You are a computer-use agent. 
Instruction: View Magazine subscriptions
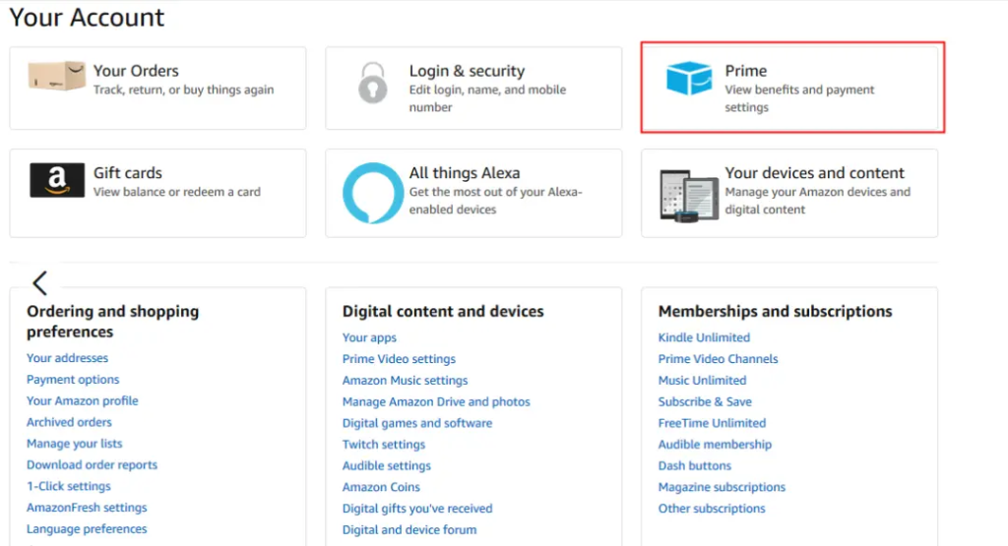pos(722,487)
